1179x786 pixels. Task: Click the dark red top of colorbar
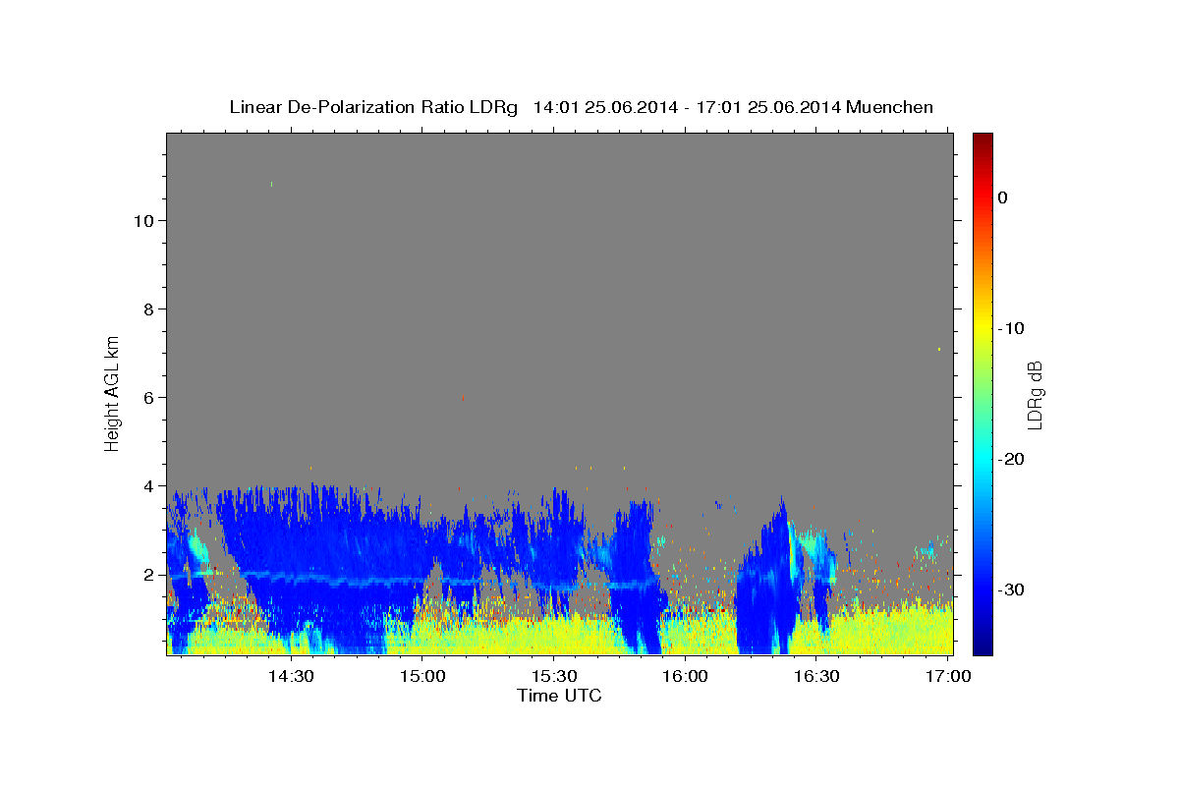[x=982, y=140]
